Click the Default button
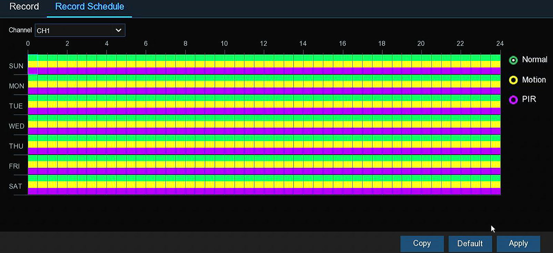553x253 pixels. 470,243
